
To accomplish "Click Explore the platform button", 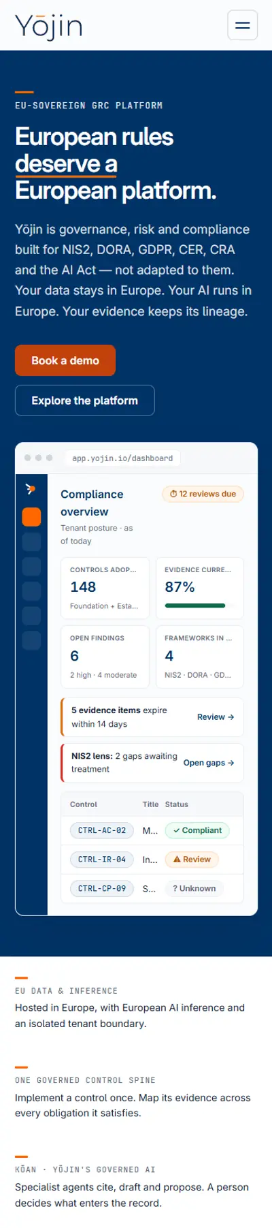I will (85, 400).
